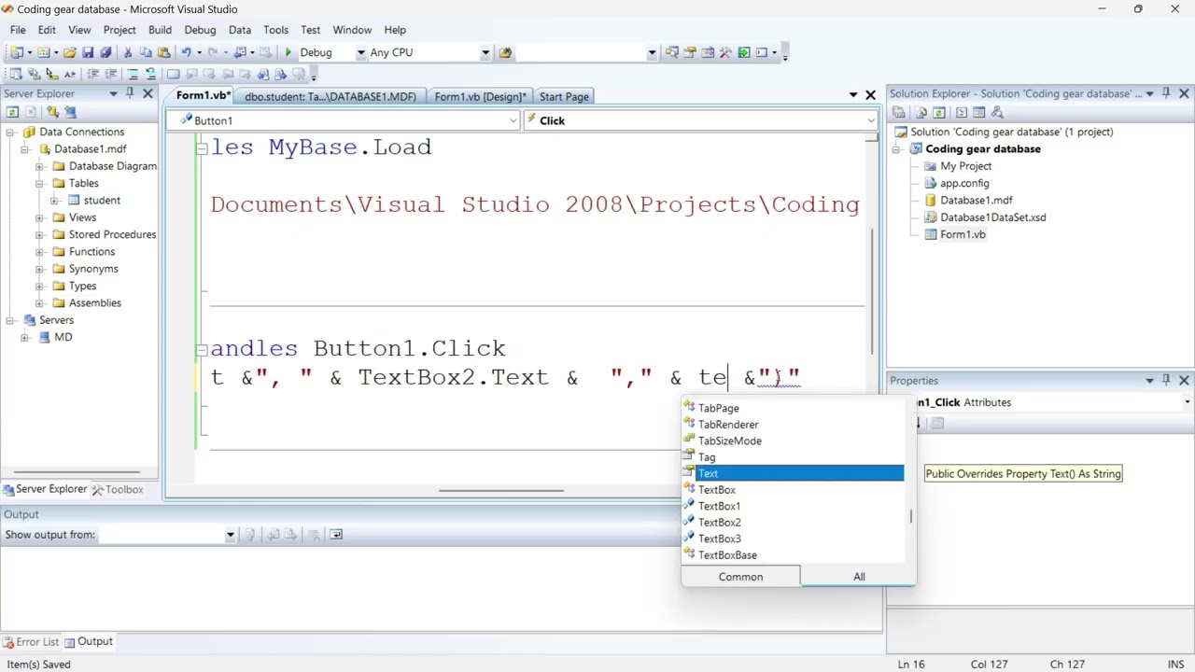Open the Button1 class name dropdown
Viewport: 1195px width, 672px height.
pos(513,120)
